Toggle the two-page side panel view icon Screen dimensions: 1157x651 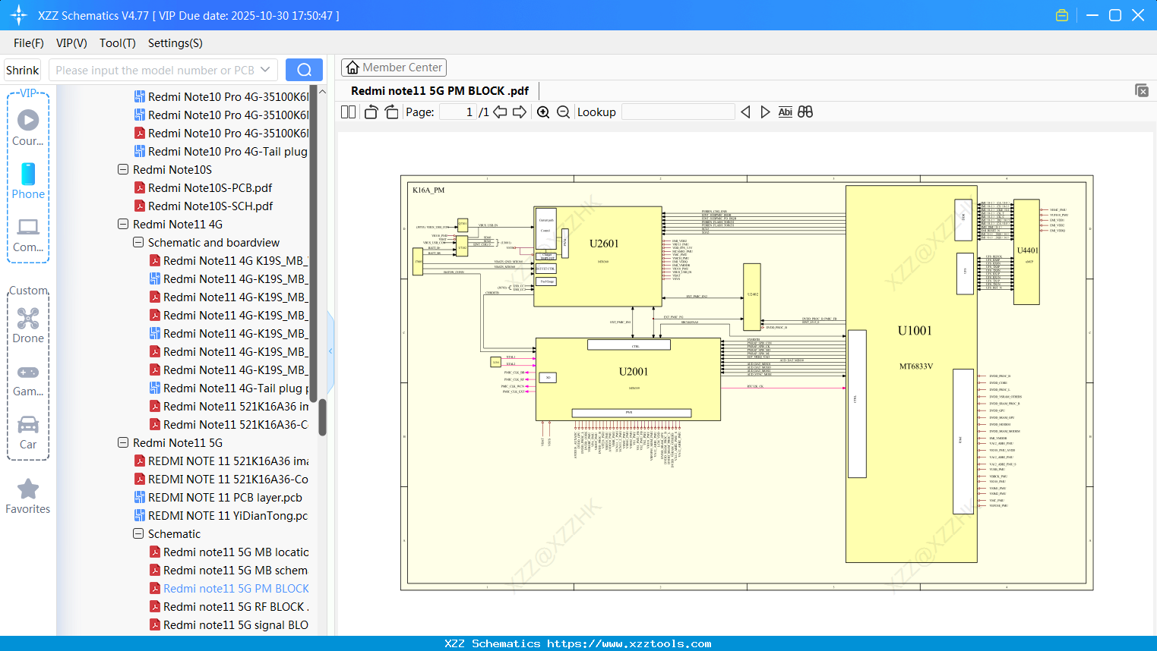coord(348,112)
